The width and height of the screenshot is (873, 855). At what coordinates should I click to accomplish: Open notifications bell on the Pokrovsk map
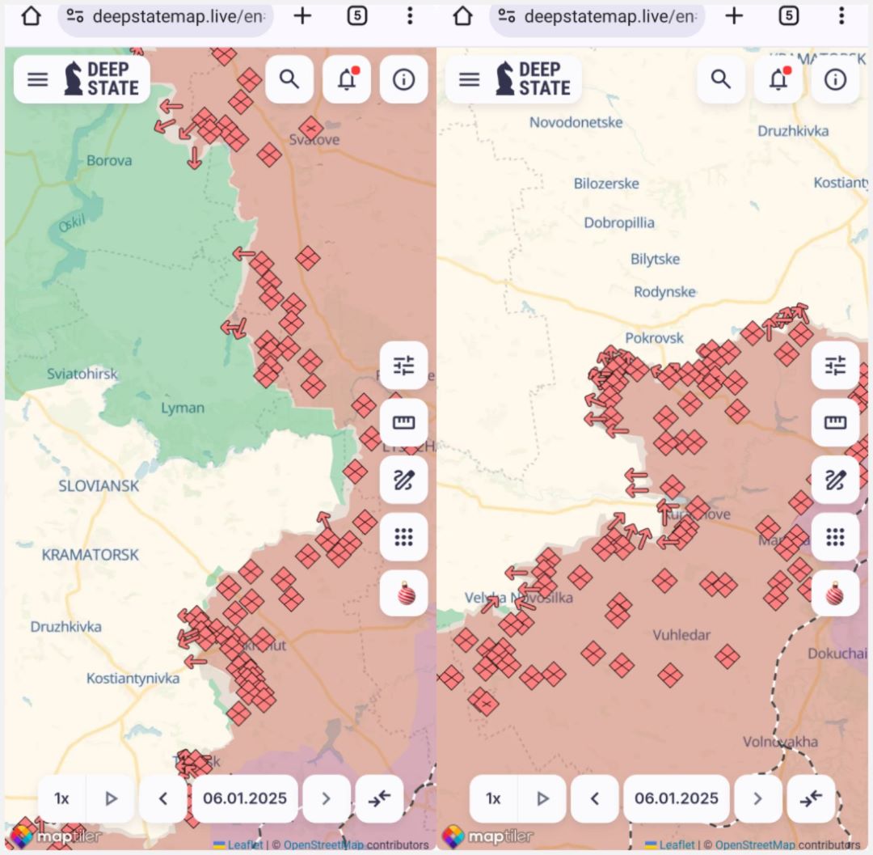coord(778,79)
